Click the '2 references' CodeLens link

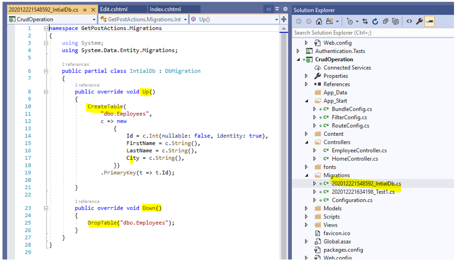[x=75, y=64]
